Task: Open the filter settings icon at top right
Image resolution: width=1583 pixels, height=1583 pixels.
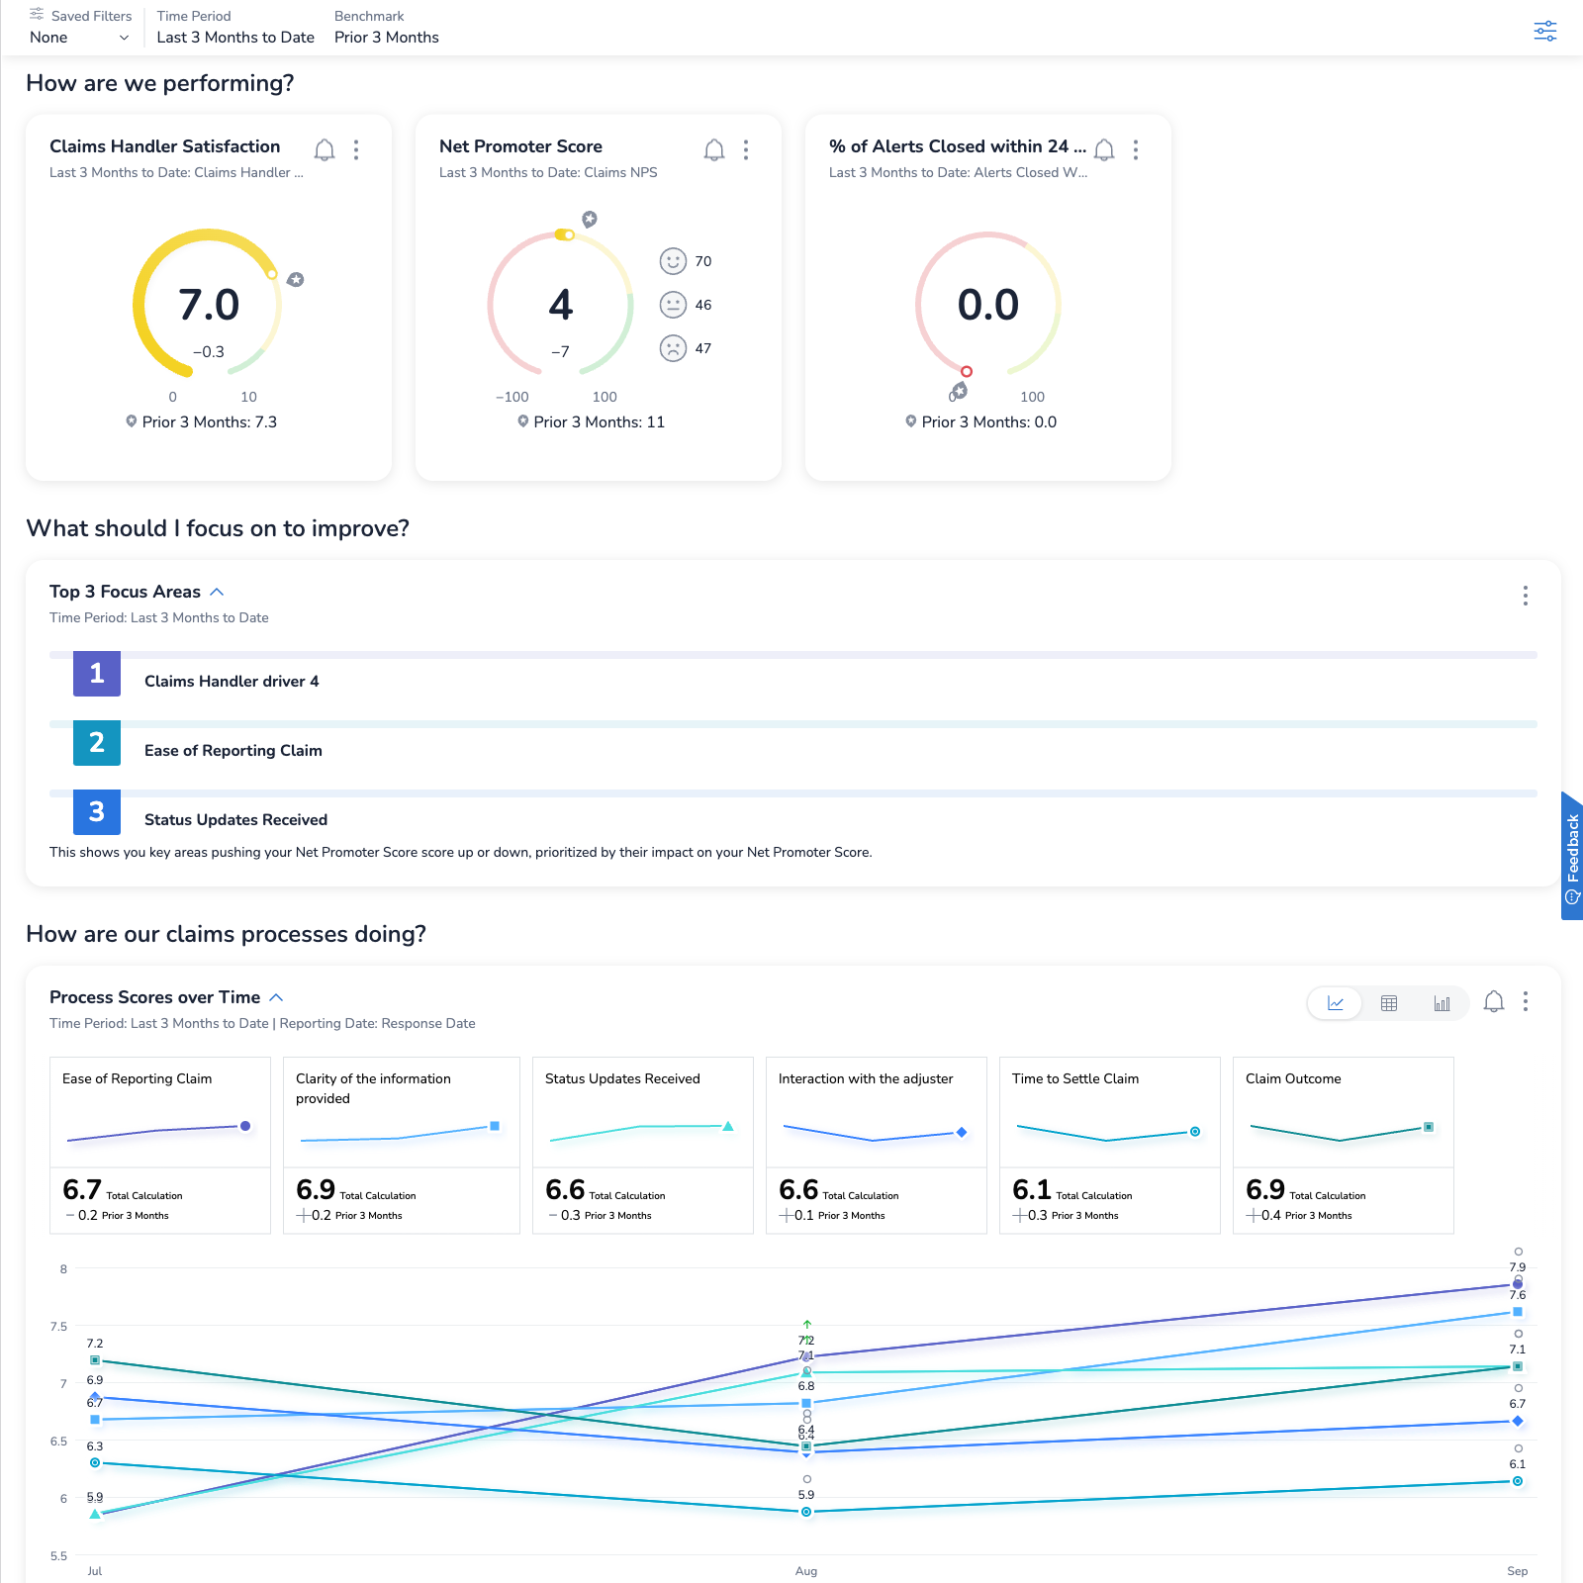Action: coord(1544,31)
